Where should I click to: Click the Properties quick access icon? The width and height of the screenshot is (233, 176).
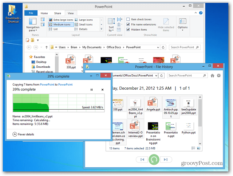tap(28, 40)
